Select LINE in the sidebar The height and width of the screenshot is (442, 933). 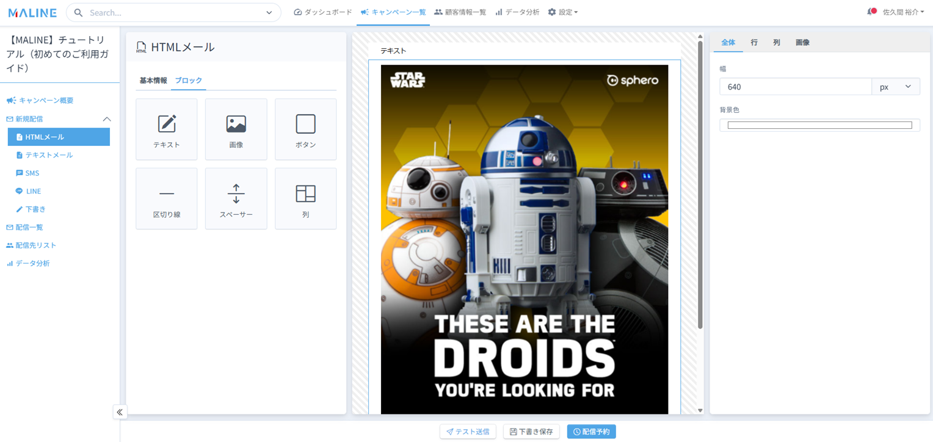pyautogui.click(x=29, y=191)
